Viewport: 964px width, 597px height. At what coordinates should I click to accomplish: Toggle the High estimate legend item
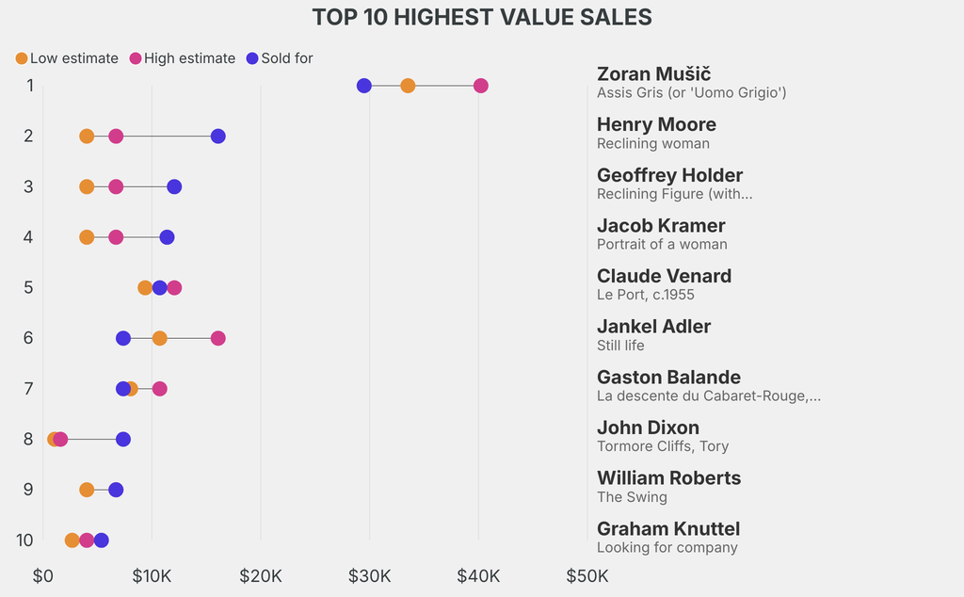[x=183, y=58]
